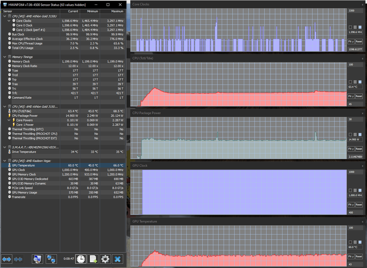The width and height of the screenshot is (367, 268).
Task: Click the Core Clocks graph maximum value field 3300
Action: click(x=355, y=11)
